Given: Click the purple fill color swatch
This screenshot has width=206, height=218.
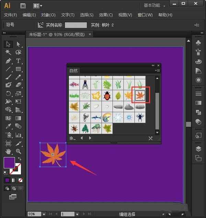Looking at the screenshot, I should [9, 162].
